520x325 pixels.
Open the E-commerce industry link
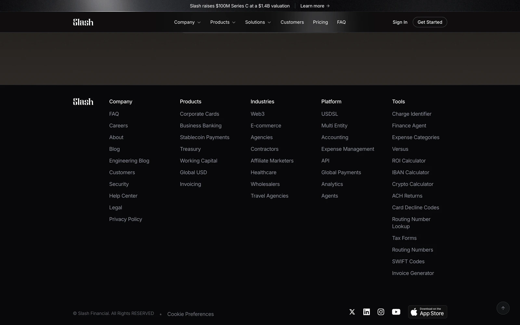tap(266, 125)
